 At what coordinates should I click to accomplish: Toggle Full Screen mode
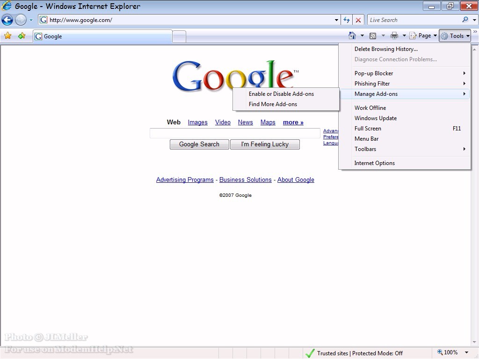[405, 129]
